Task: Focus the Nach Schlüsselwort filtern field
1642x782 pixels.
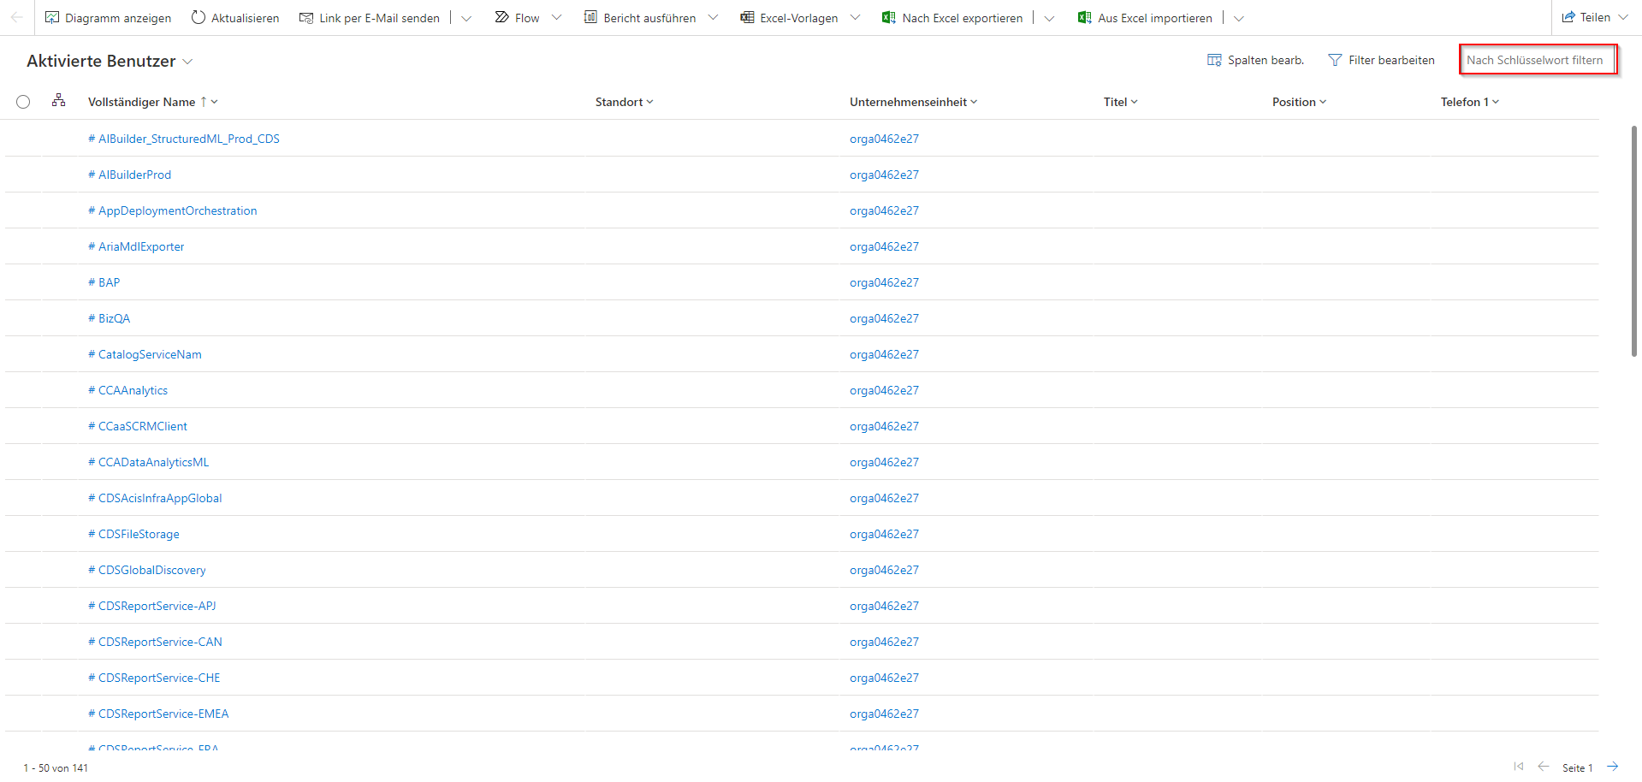Action: pyautogui.click(x=1536, y=60)
